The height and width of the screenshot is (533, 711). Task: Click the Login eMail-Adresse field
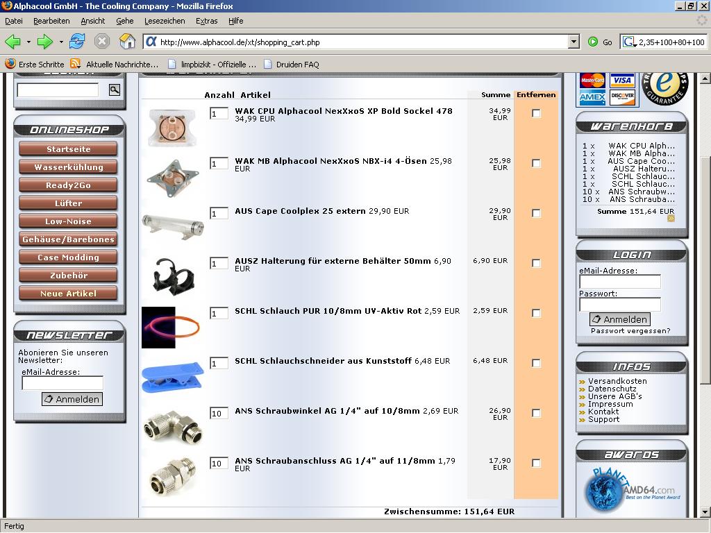click(620, 282)
